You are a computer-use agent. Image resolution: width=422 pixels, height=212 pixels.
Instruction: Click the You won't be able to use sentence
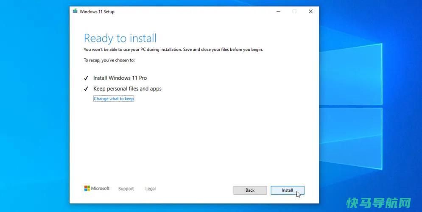(173, 50)
